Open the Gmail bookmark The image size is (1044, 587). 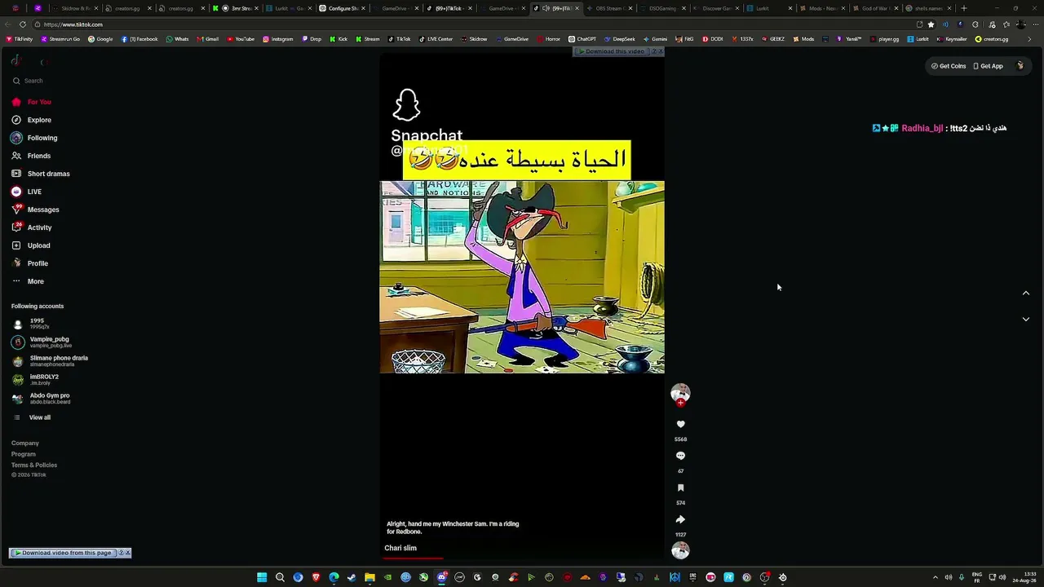pos(208,39)
